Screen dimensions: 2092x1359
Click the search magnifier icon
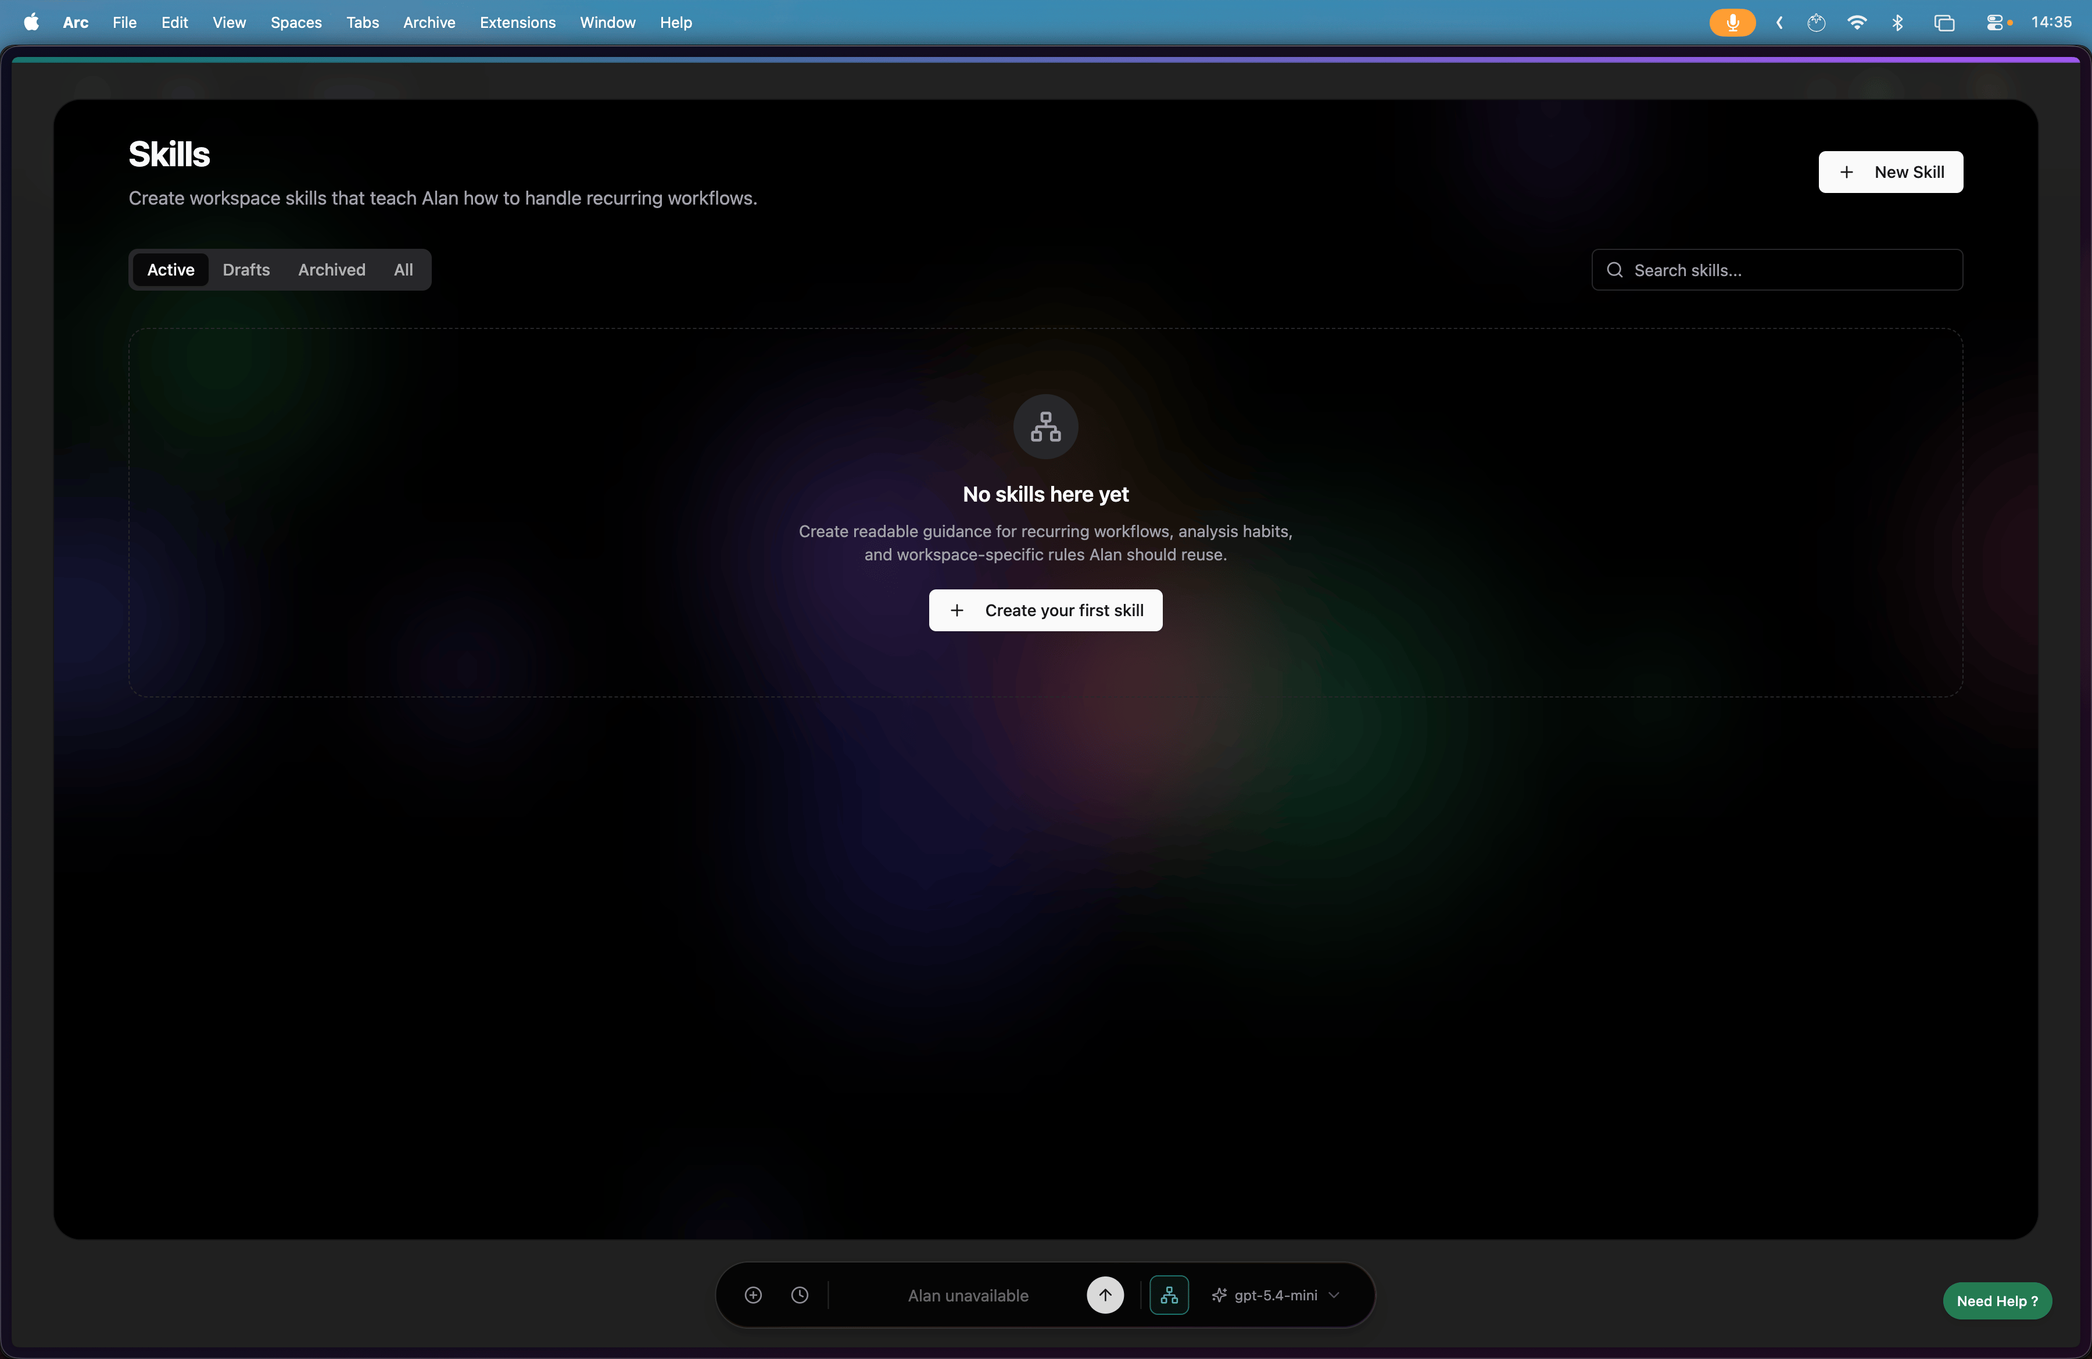[1615, 270]
